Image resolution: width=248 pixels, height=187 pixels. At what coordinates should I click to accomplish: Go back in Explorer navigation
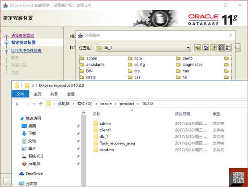[18, 104]
